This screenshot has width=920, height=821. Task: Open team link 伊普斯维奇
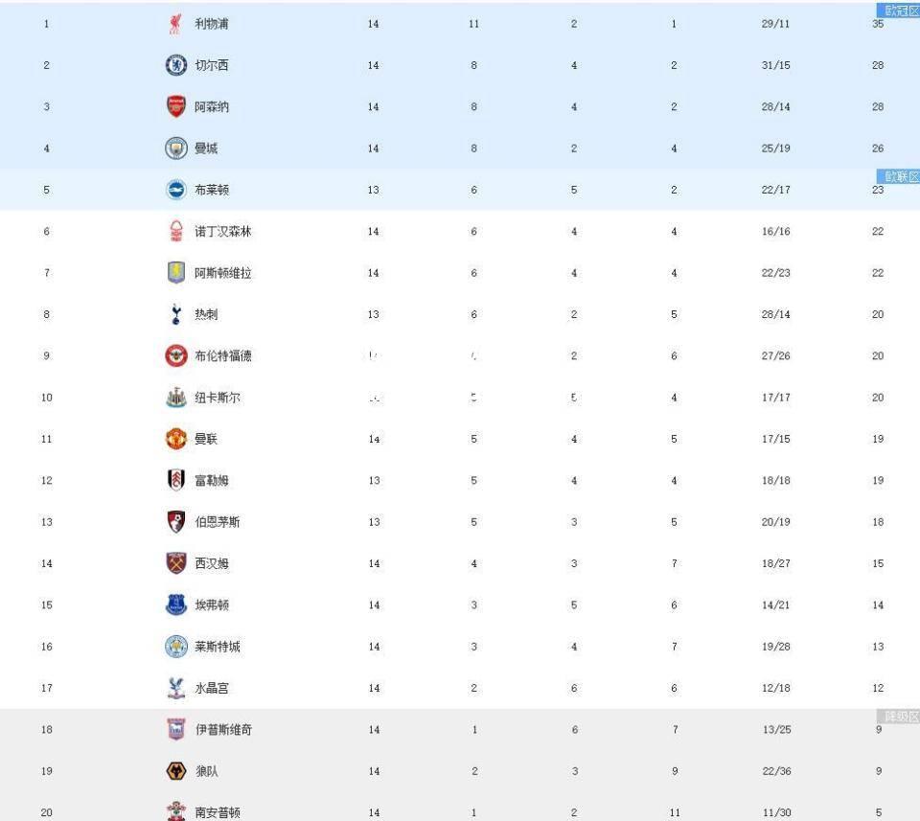pos(223,730)
